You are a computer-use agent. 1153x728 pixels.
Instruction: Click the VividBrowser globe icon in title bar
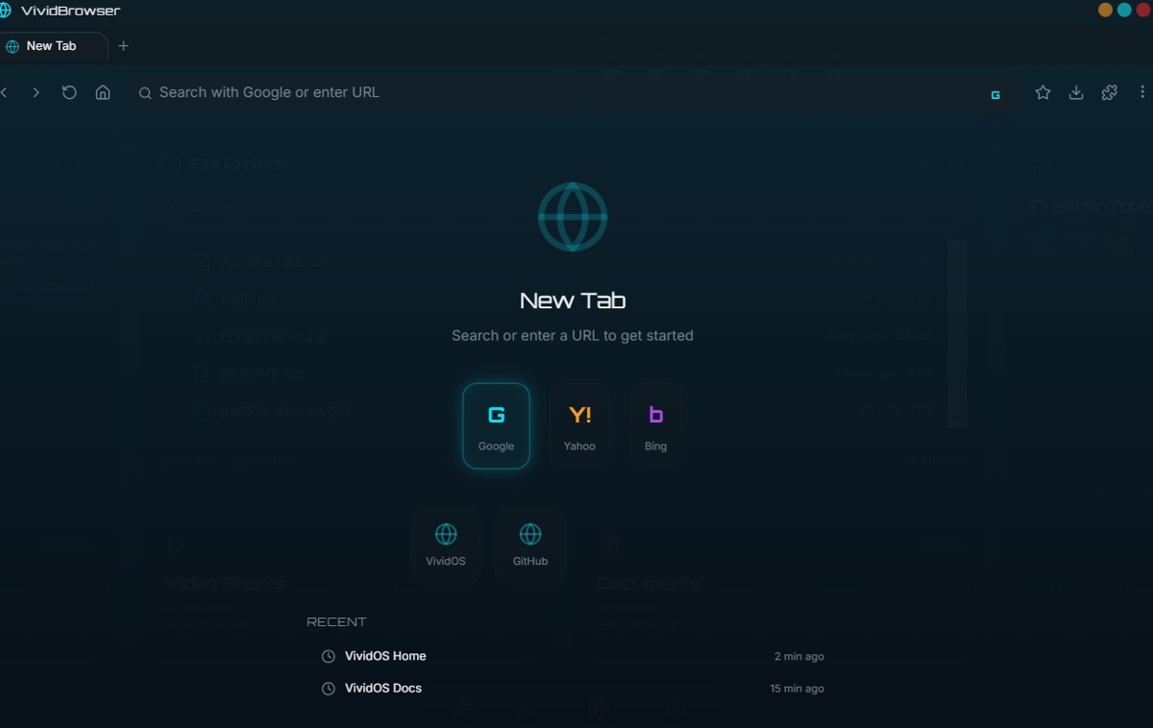tap(6, 11)
